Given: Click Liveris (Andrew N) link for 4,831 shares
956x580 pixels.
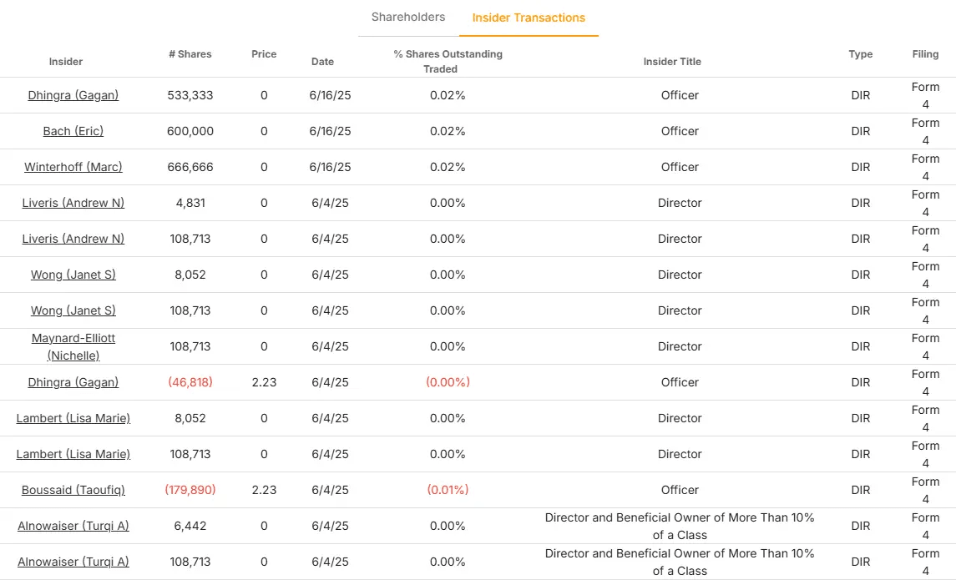Looking at the screenshot, I should 73,203.
